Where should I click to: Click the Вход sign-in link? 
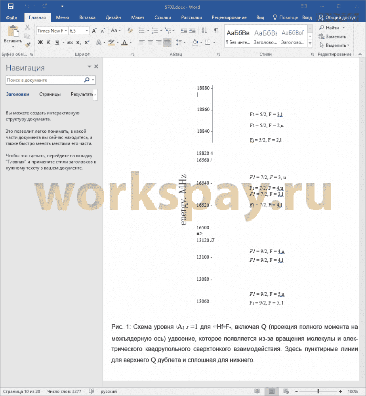pos(307,17)
